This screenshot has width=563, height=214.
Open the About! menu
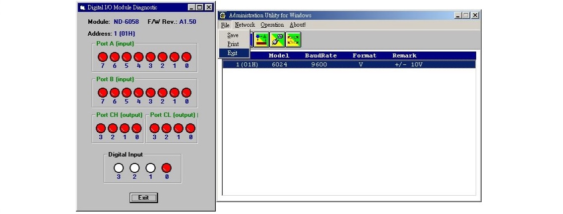coord(298,25)
